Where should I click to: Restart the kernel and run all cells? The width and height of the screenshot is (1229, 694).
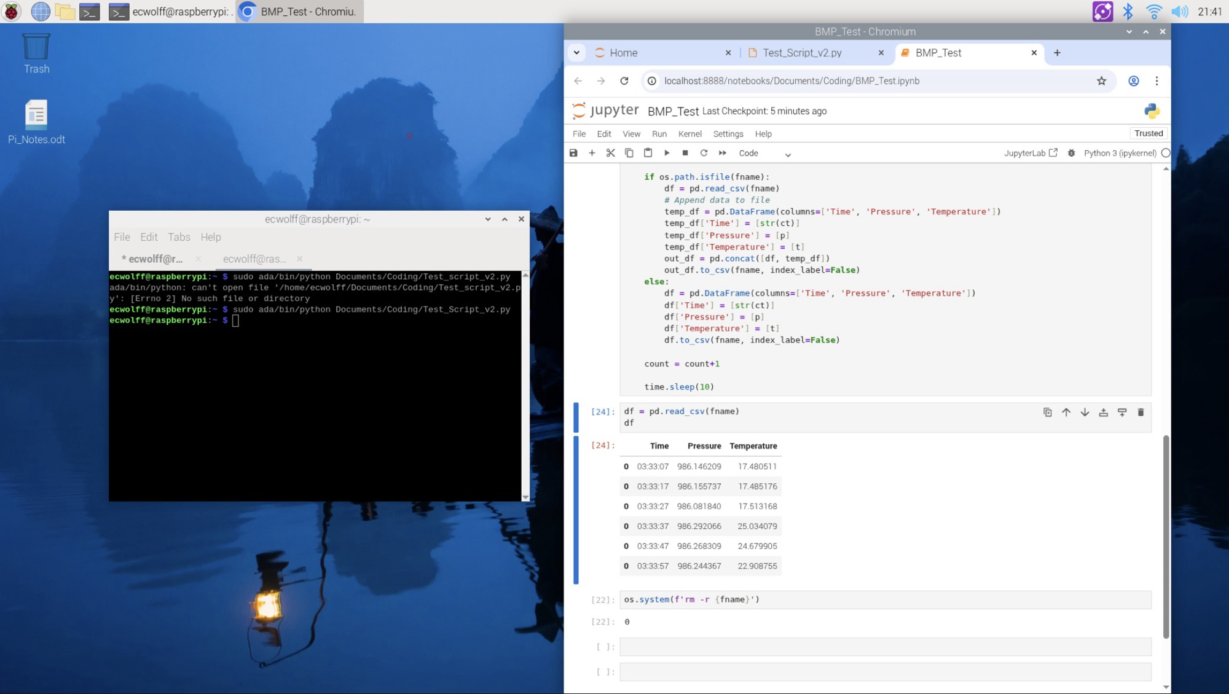[723, 153]
